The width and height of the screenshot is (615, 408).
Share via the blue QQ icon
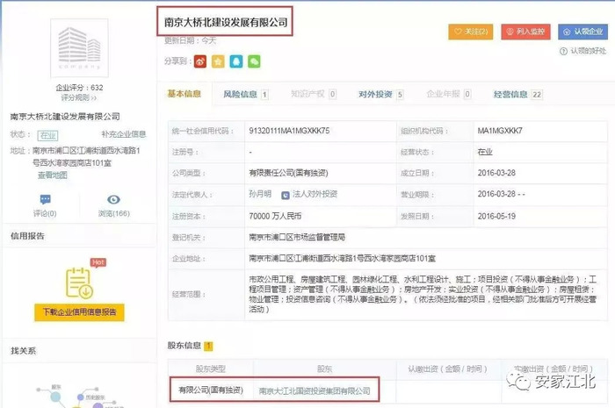tap(236, 61)
